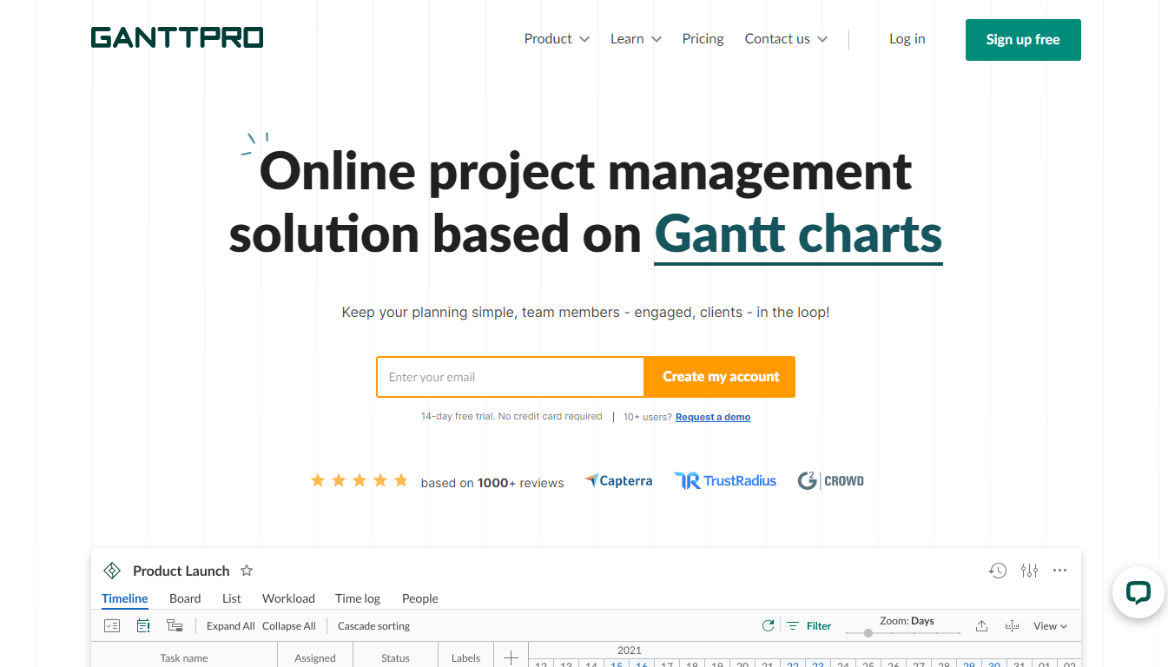Click the task hierarchy toolbar icon
Viewport: 1168px width, 667px height.
(x=175, y=625)
